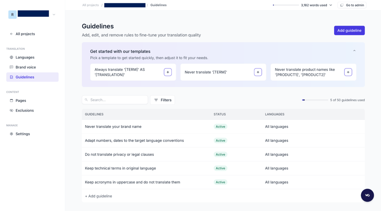This screenshot has height=211, width=381.
Task: Open the Languages menu item
Action: [32, 57]
